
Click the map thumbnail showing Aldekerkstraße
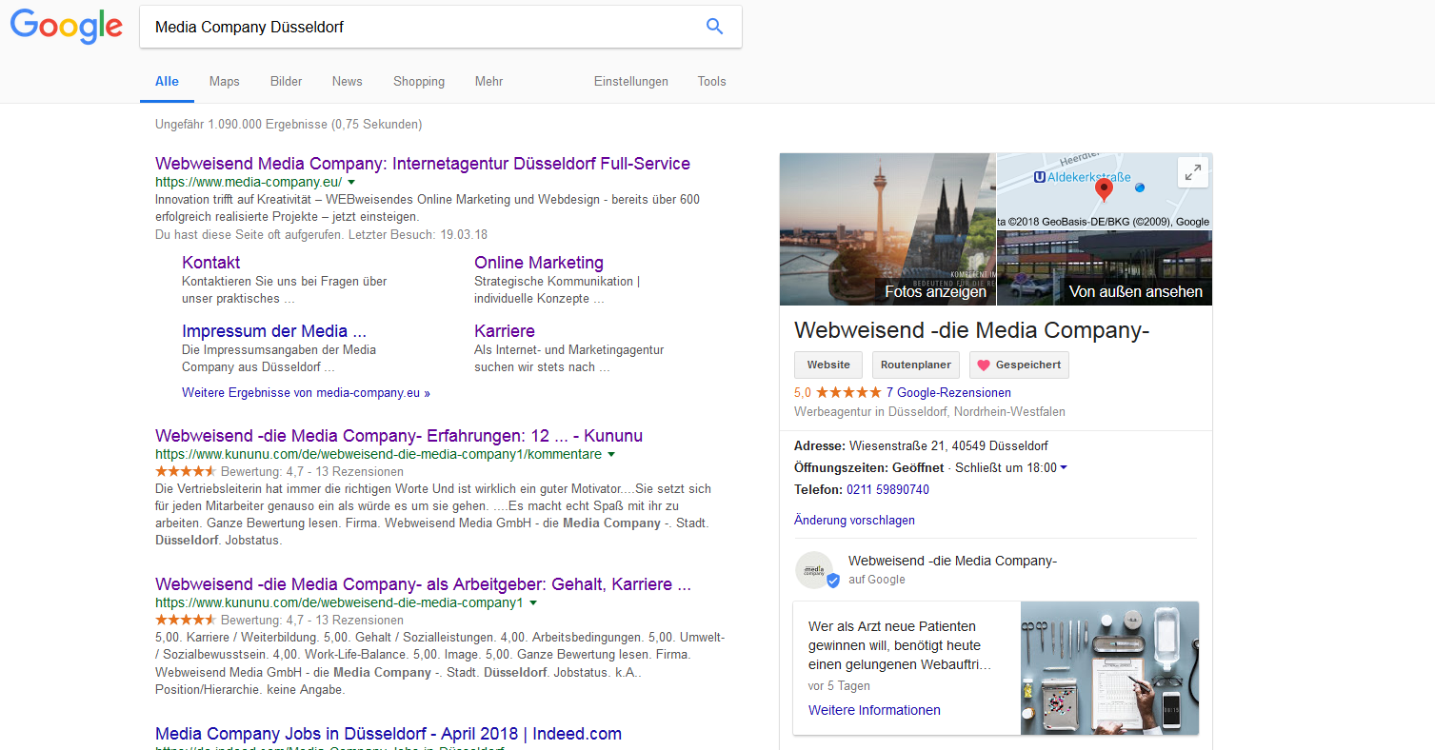coord(1105,191)
